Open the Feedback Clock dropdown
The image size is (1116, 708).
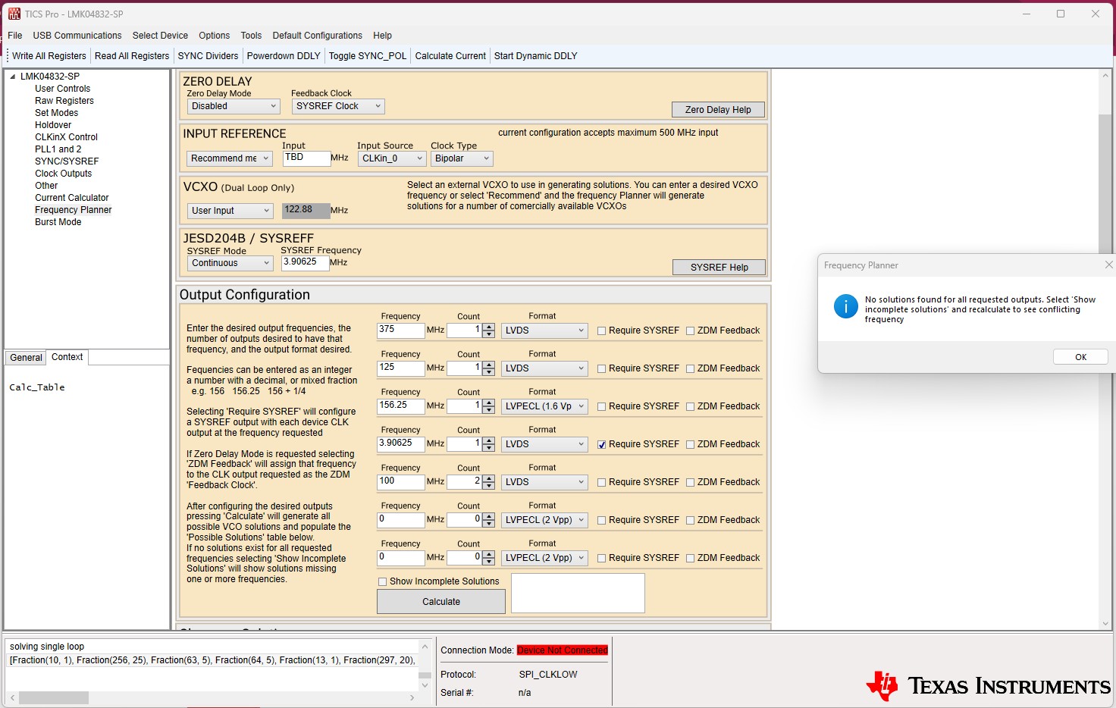(338, 106)
